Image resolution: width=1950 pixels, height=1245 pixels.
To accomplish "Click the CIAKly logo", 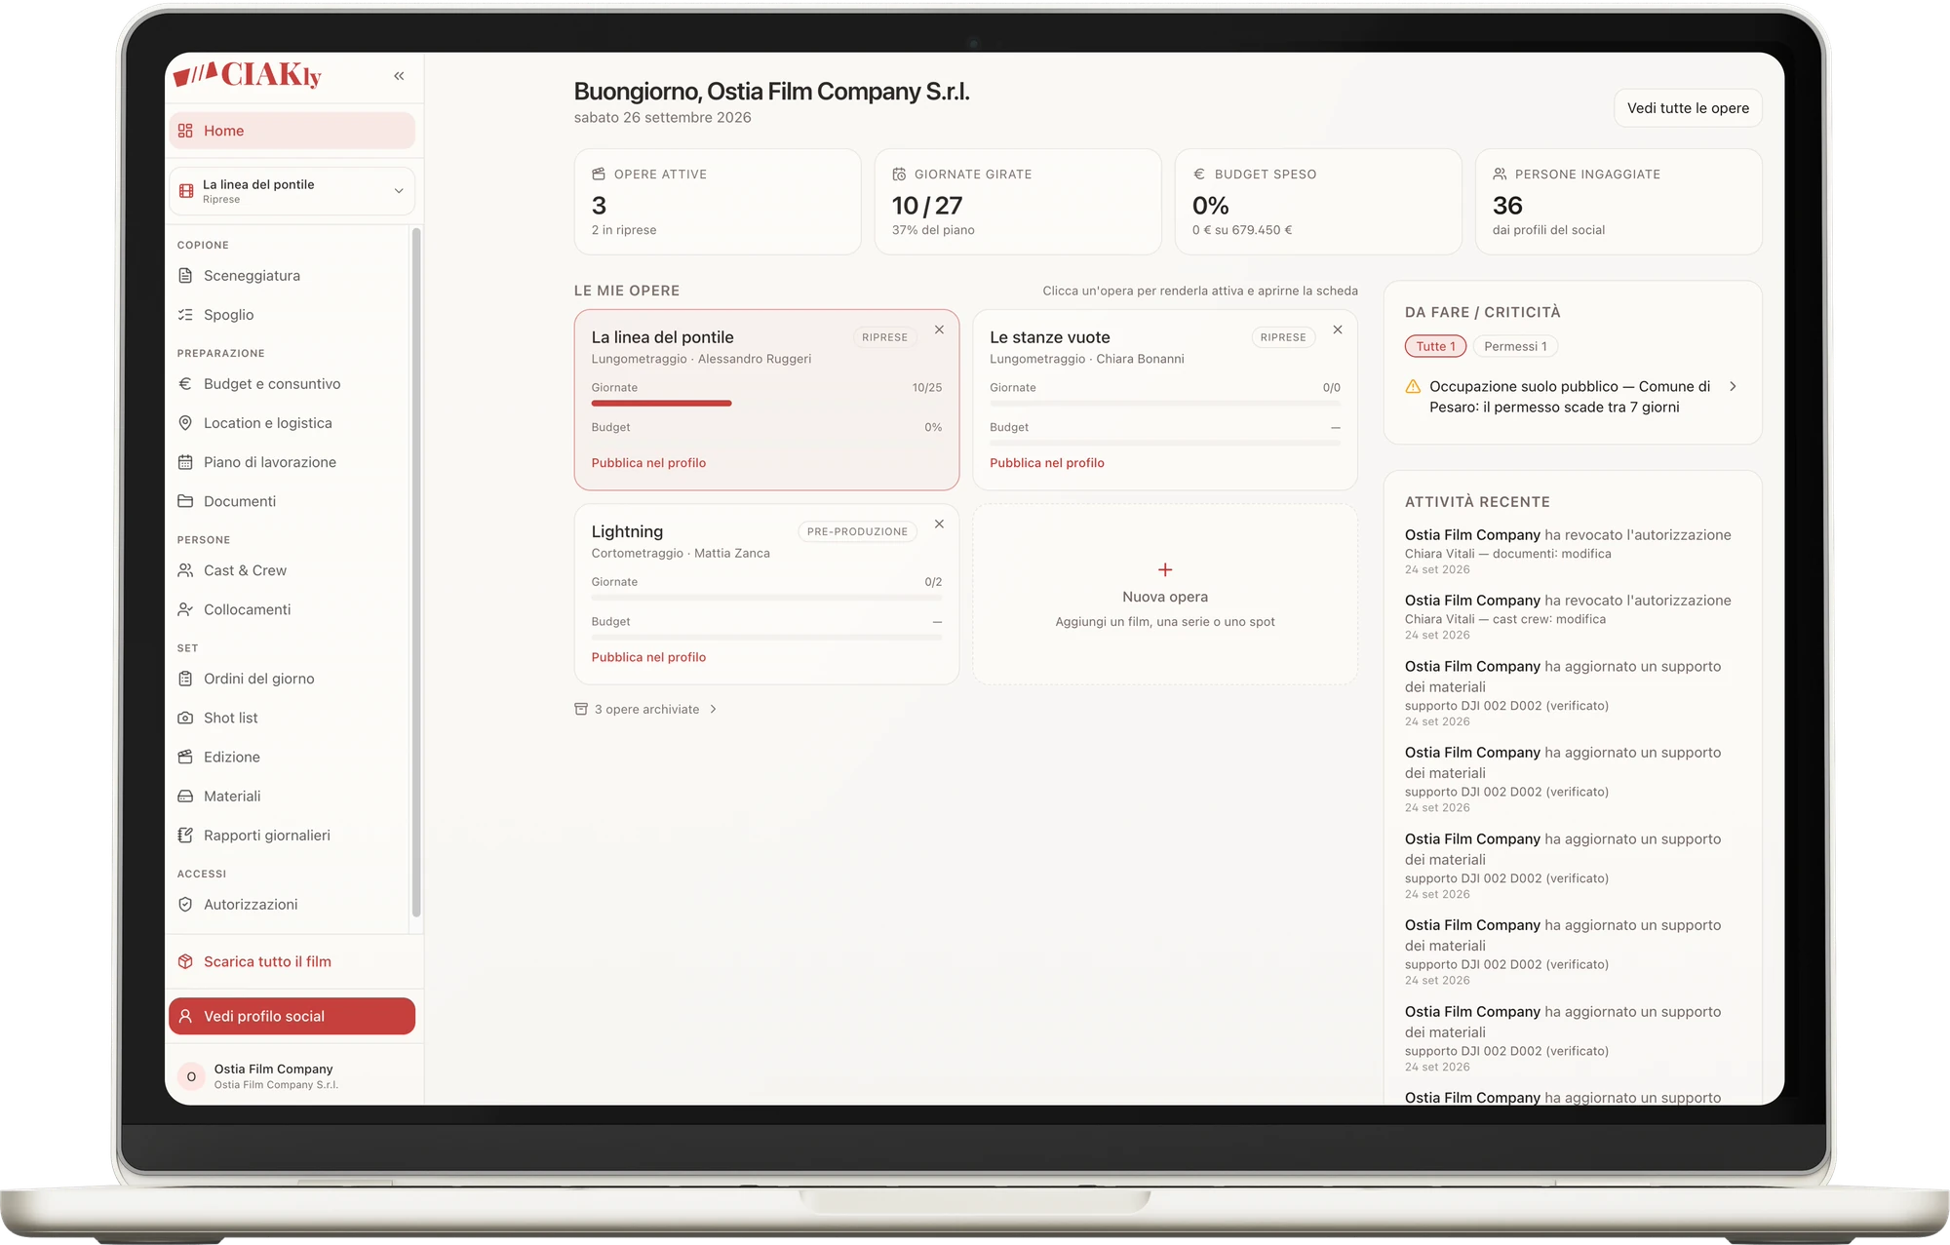I will pyautogui.click(x=248, y=75).
